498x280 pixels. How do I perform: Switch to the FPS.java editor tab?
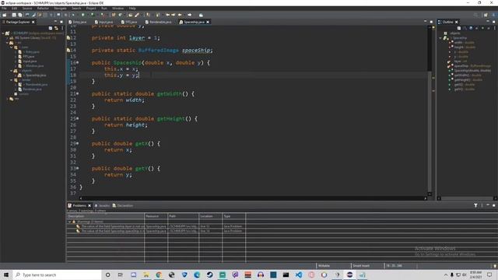click(130, 22)
